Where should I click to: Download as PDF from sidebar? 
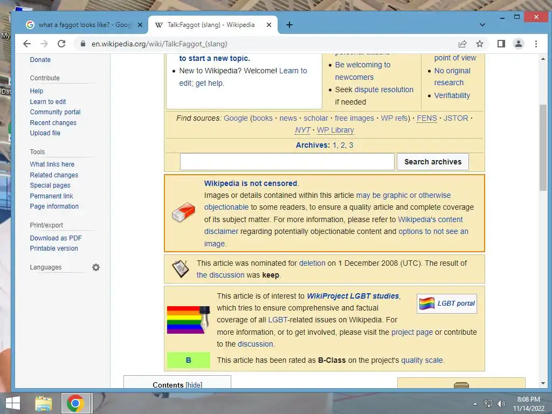(x=56, y=238)
